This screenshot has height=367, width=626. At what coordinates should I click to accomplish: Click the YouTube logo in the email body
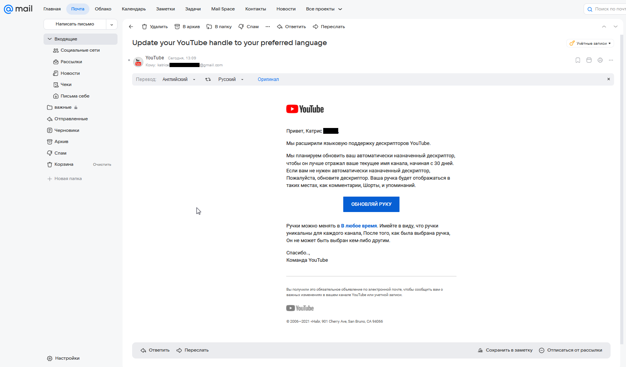[305, 109]
